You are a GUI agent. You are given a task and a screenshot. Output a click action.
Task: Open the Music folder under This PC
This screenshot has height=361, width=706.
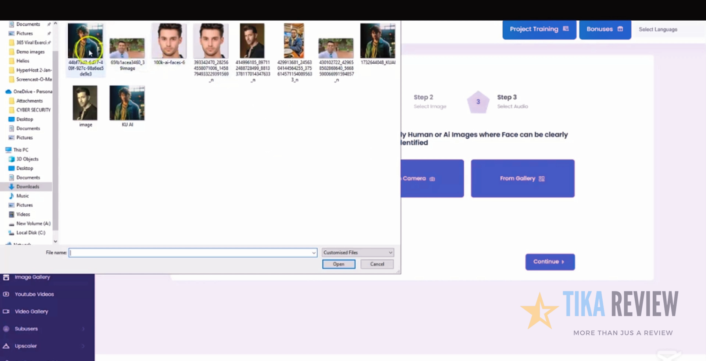click(22, 196)
